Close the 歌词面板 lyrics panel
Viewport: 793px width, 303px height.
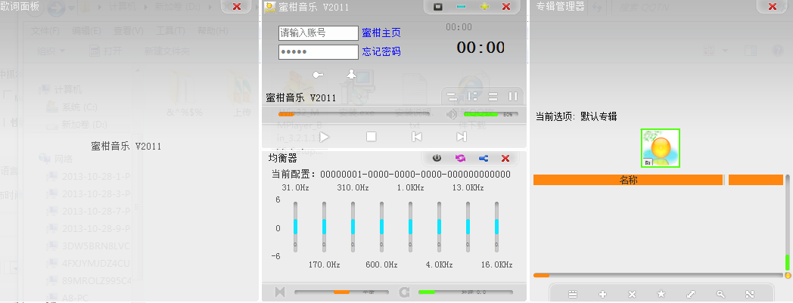click(x=236, y=6)
